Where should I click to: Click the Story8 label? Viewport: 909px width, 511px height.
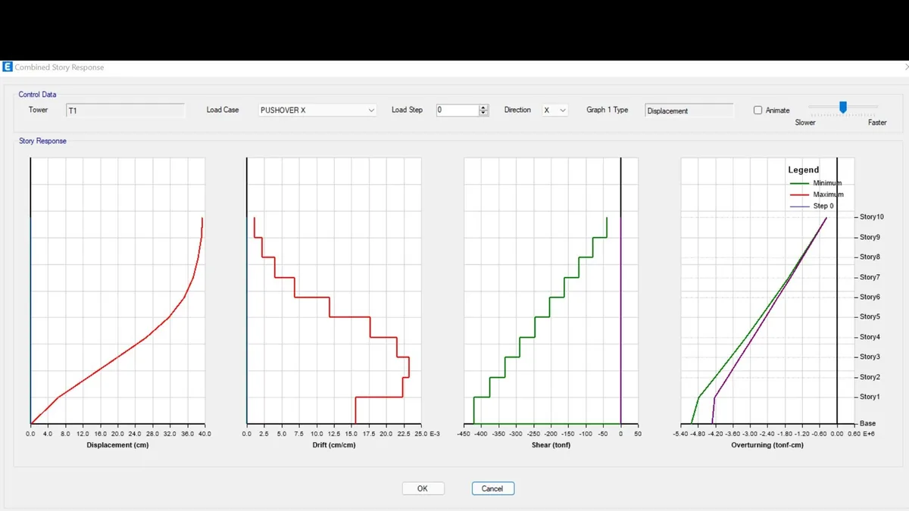pyautogui.click(x=870, y=257)
